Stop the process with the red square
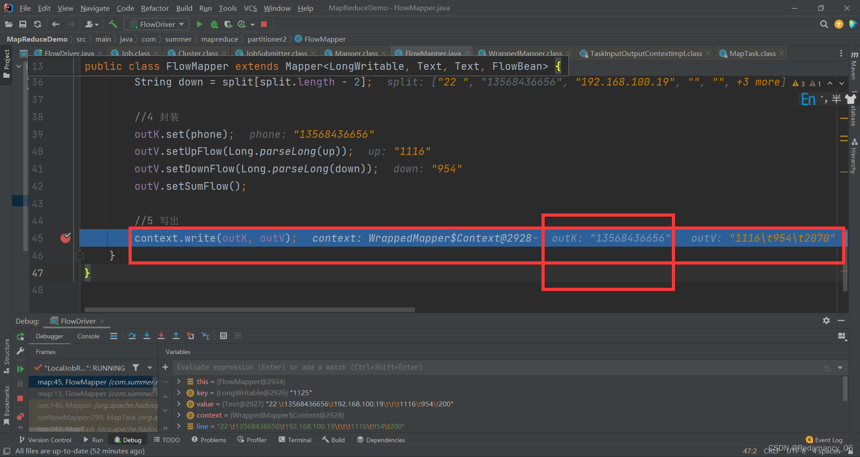This screenshot has width=860, height=457. (x=264, y=24)
